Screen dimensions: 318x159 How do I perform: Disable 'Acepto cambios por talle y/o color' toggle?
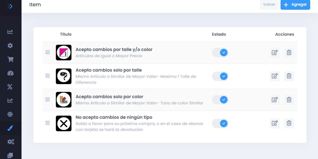click(220, 53)
